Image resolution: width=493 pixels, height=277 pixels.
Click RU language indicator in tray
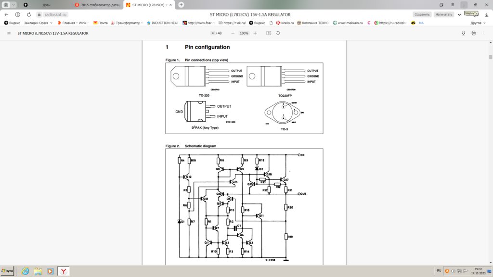point(439,270)
